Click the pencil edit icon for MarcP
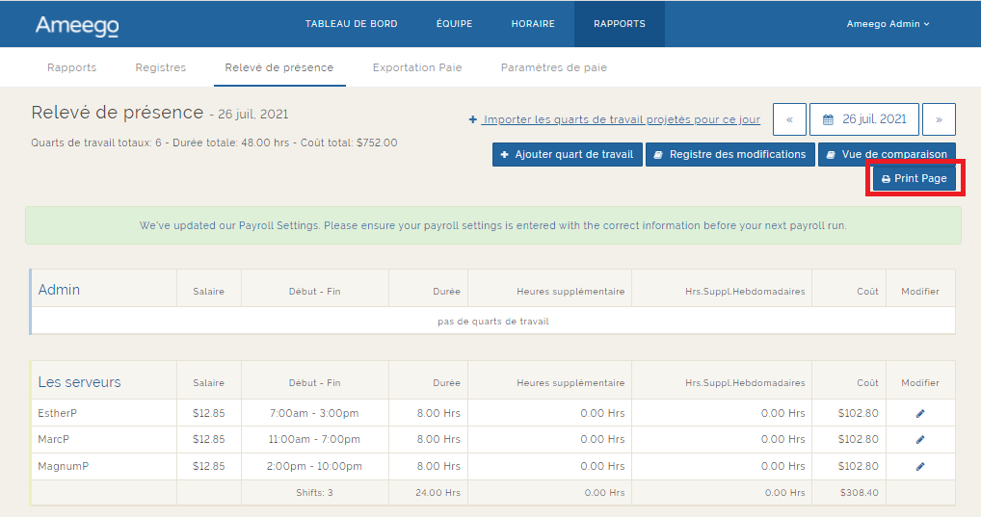The width and height of the screenshot is (981, 517). [919, 440]
